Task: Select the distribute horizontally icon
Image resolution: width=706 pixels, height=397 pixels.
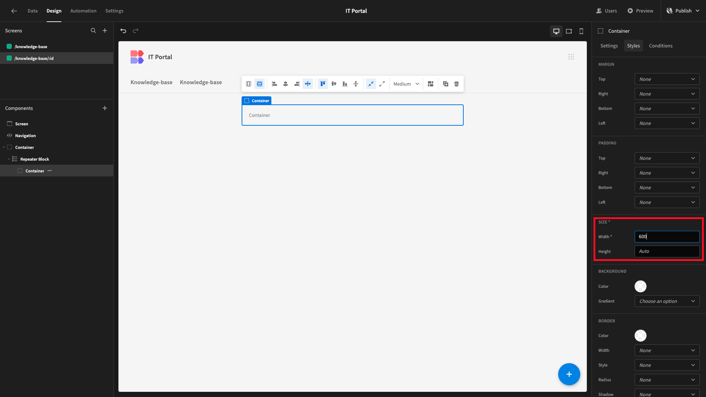Action: pos(308,84)
